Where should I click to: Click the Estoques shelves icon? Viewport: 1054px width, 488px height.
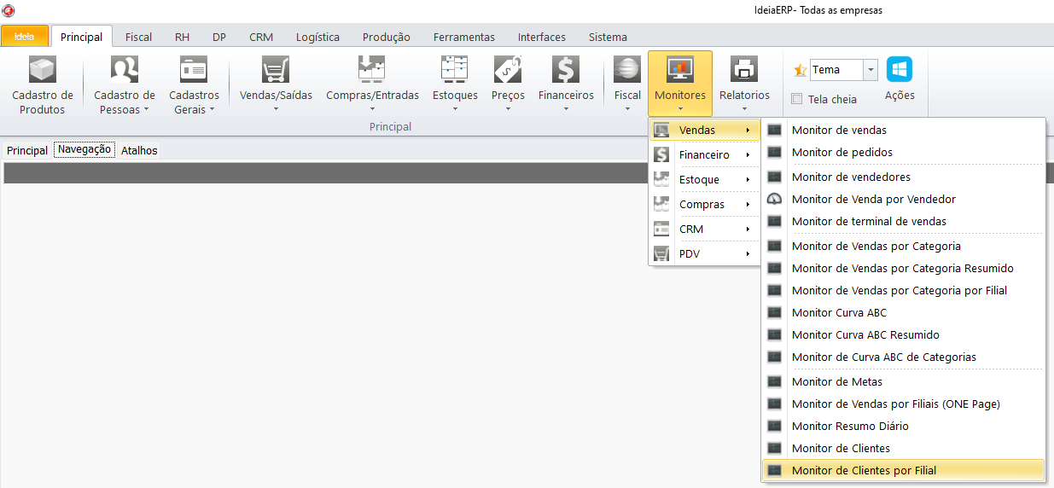coord(455,70)
